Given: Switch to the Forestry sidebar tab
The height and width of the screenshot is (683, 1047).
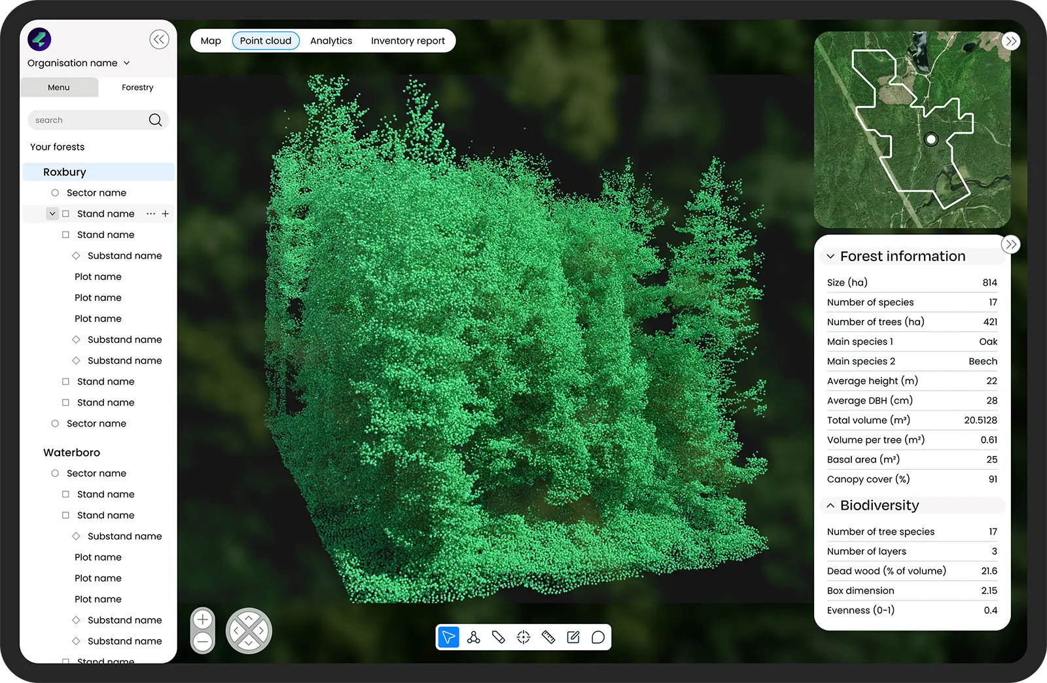Looking at the screenshot, I should click(137, 88).
